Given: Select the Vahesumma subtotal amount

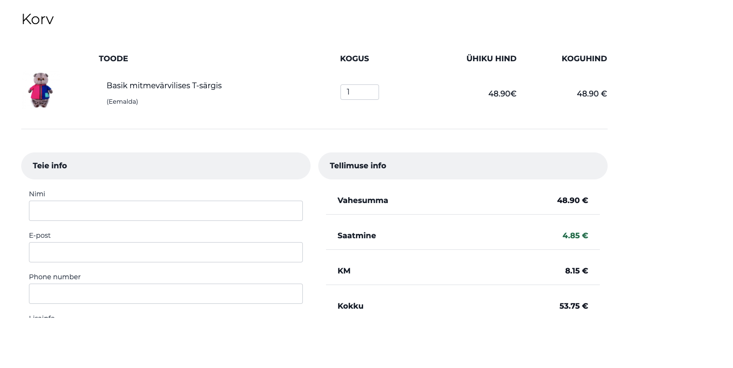Looking at the screenshot, I should [572, 201].
